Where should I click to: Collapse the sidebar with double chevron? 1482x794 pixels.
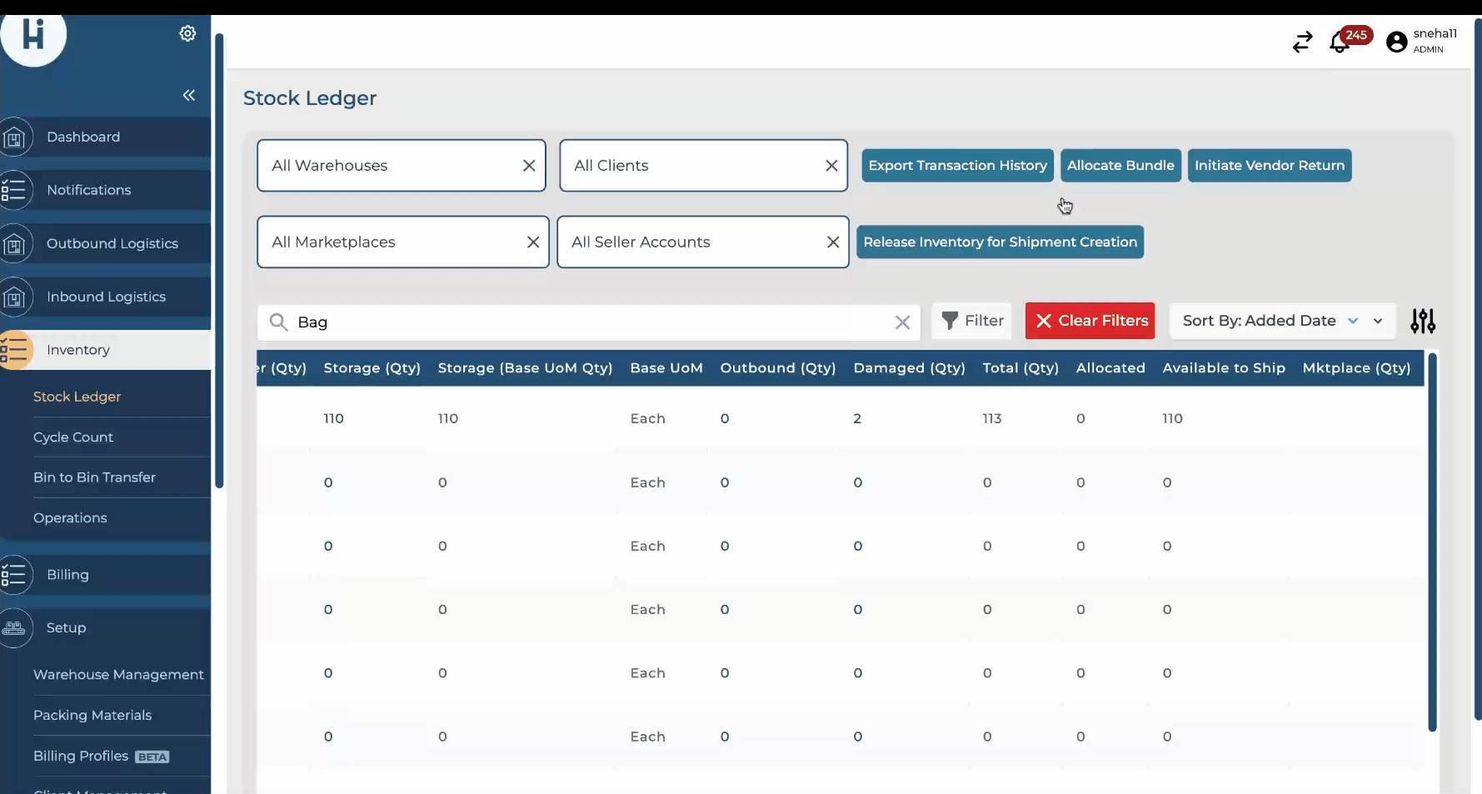pos(189,95)
